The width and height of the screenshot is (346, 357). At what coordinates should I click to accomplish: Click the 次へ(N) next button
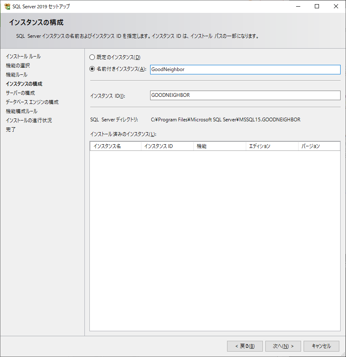(283, 346)
